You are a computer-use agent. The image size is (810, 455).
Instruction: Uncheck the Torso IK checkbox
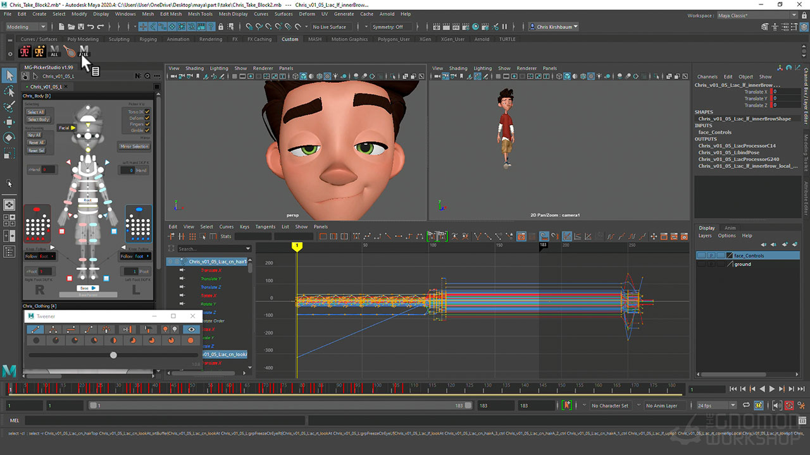point(147,112)
